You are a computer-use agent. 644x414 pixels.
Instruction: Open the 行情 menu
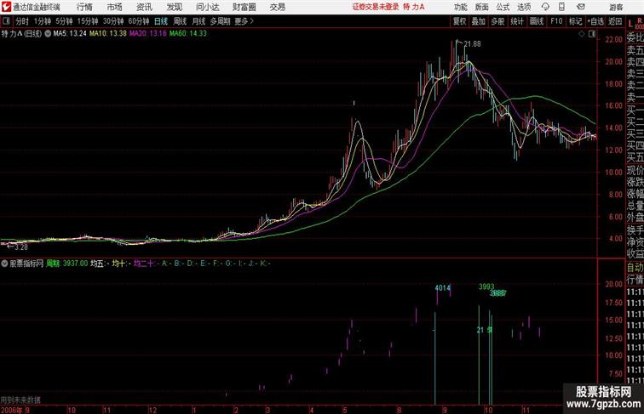click(84, 7)
